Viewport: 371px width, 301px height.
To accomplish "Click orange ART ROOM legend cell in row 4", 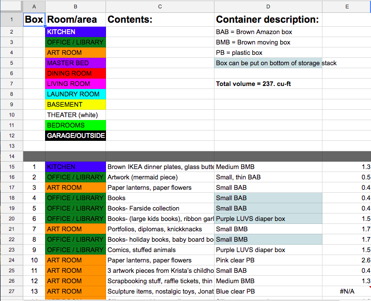I will click(x=75, y=53).
